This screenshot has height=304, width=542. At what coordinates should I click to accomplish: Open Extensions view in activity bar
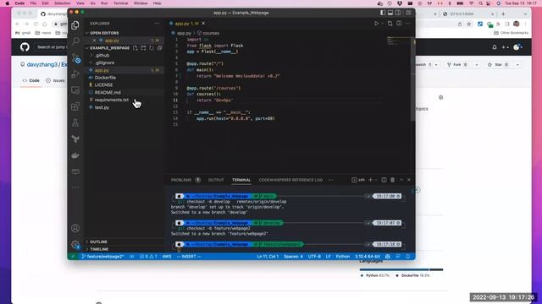pos(75,106)
